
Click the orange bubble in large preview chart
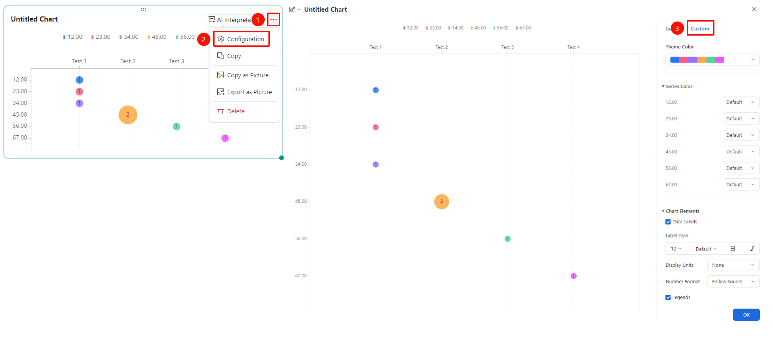pyautogui.click(x=442, y=201)
